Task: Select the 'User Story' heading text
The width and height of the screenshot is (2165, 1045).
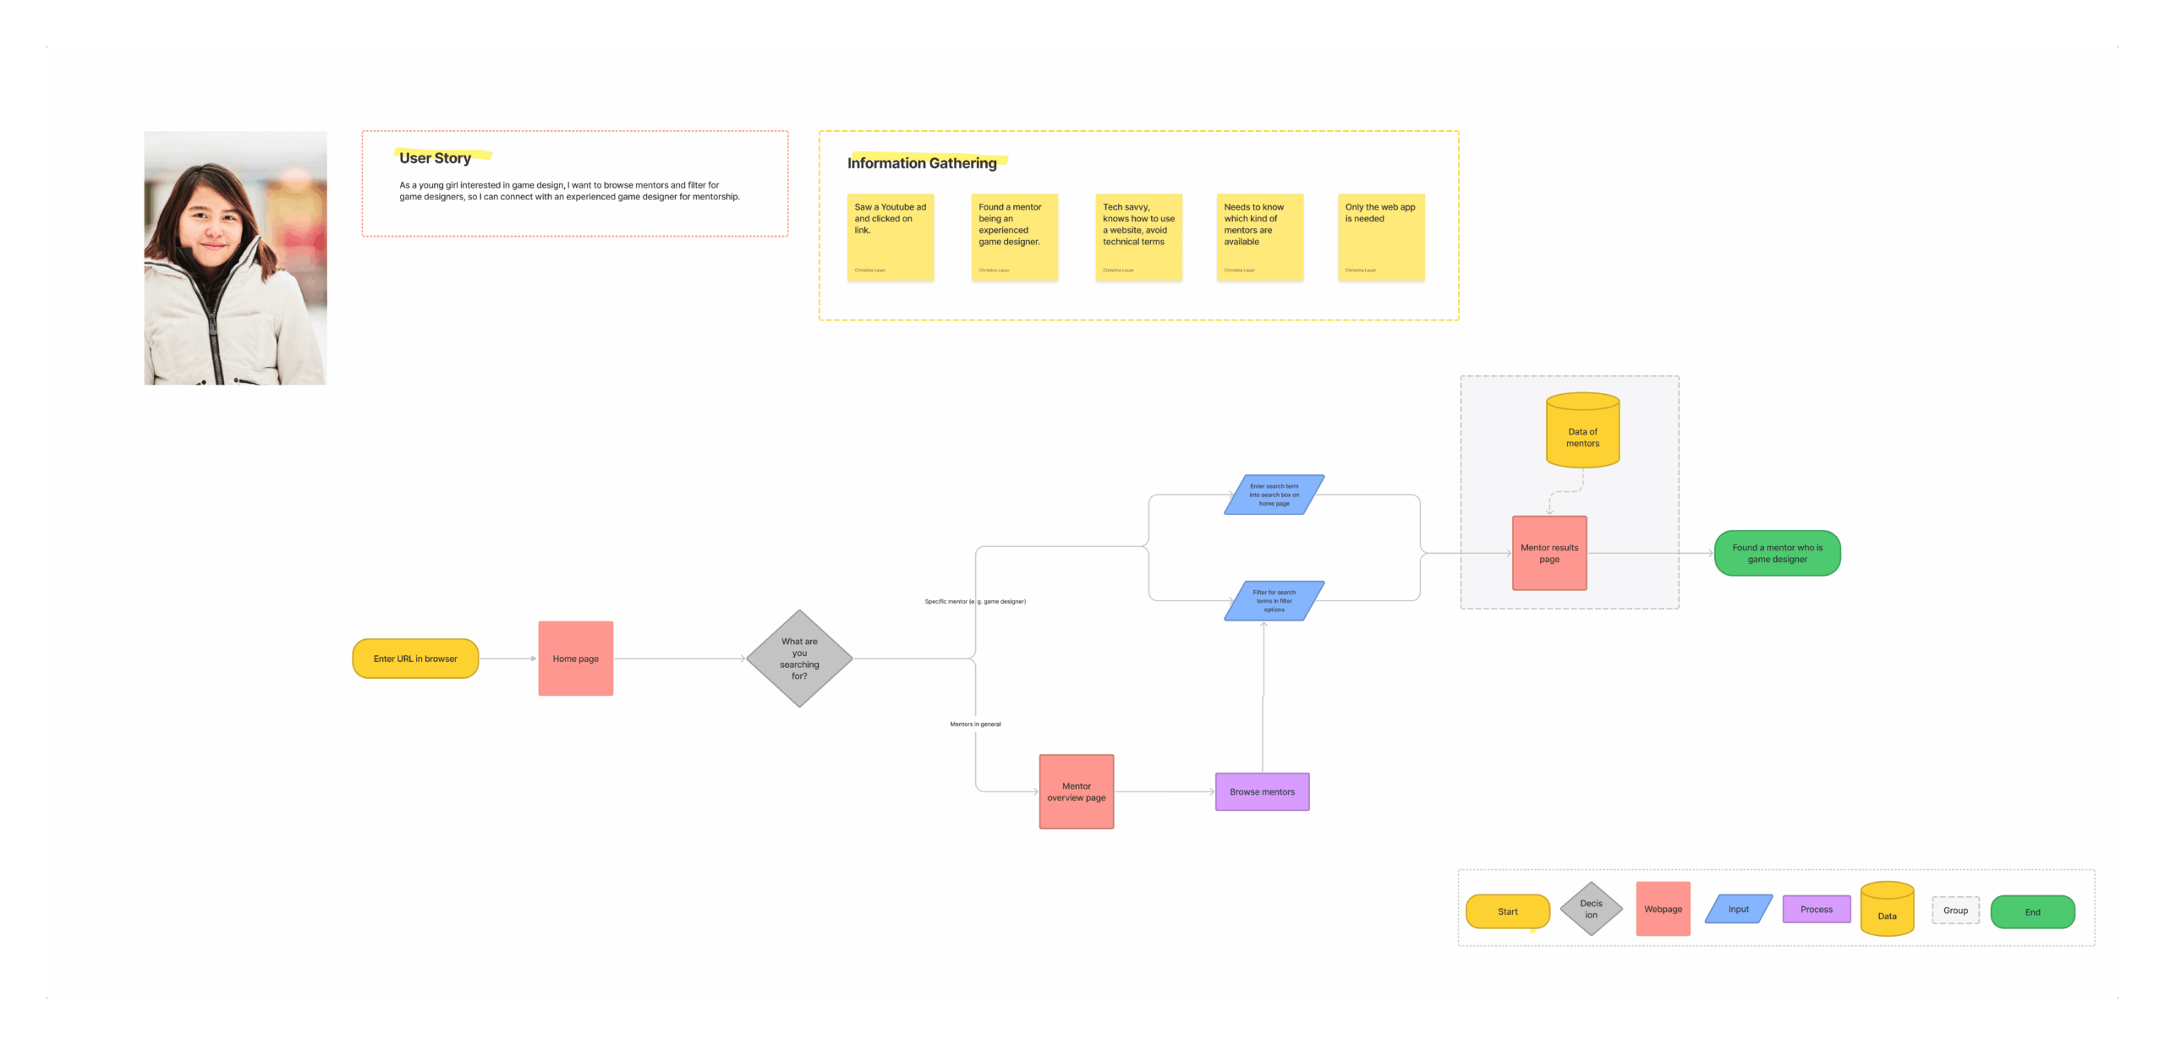Action: [435, 158]
